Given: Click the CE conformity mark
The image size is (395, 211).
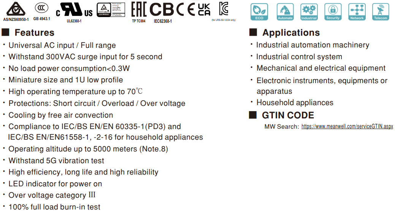Looking at the screenshot, I should coord(186,10).
